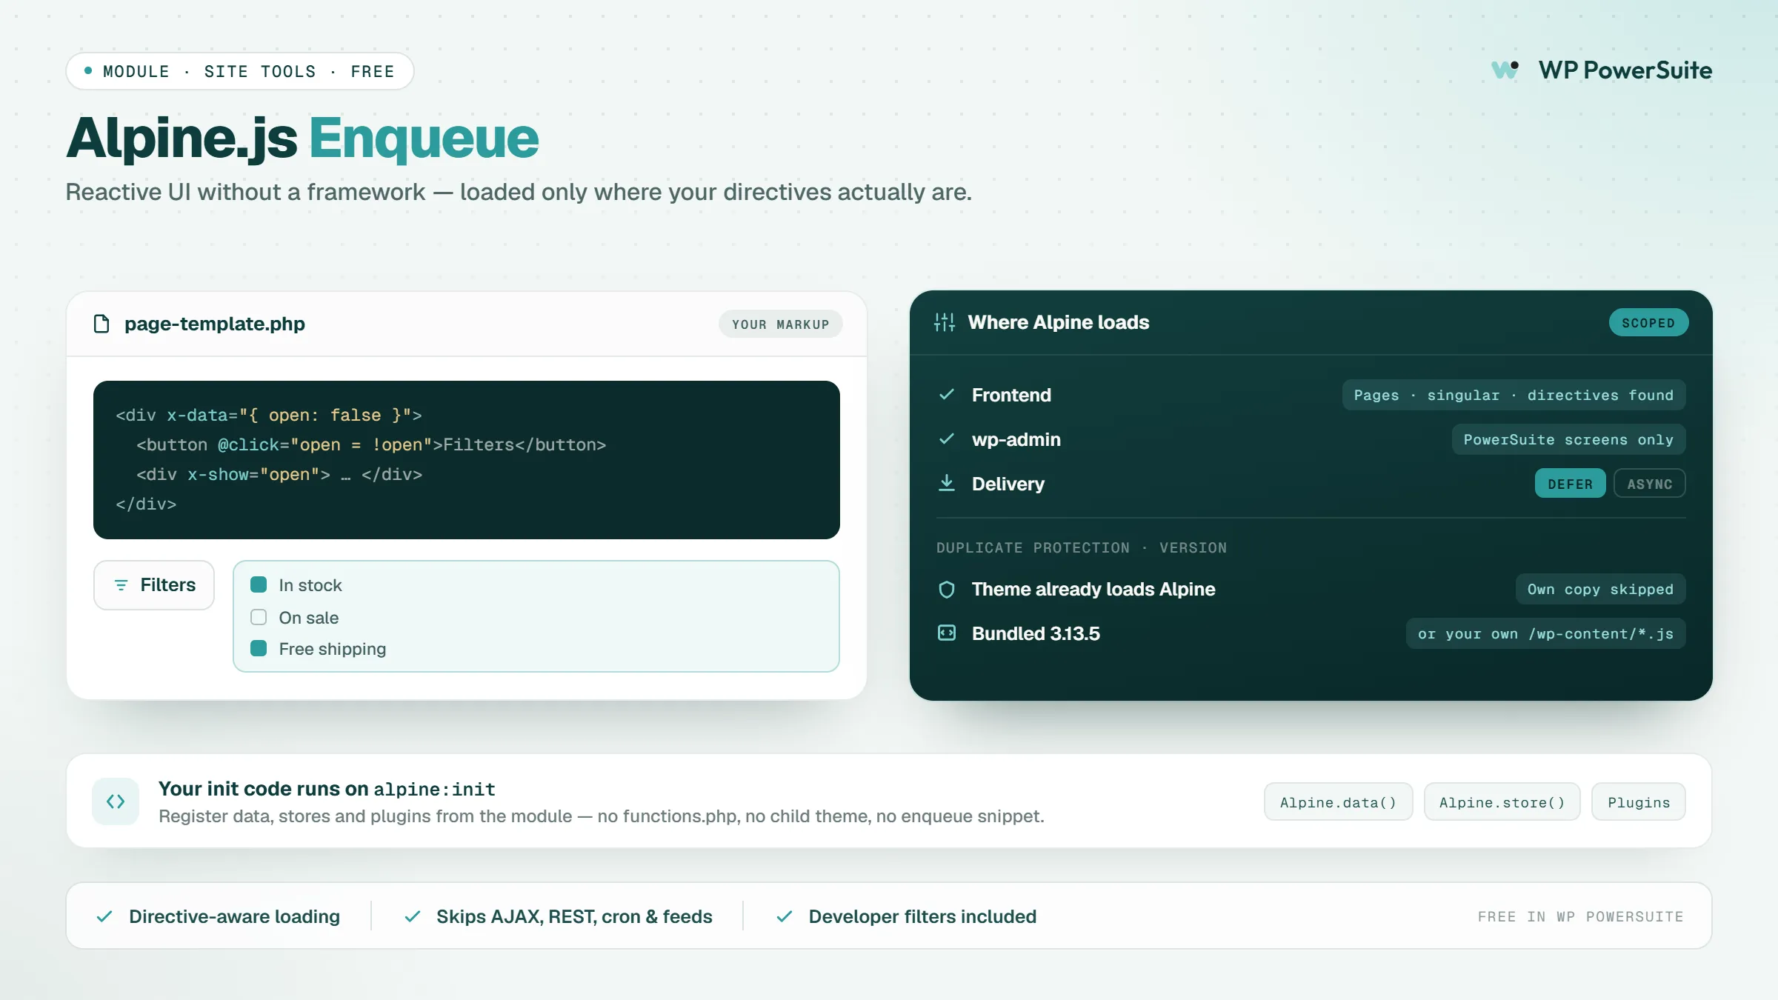Click the code box icon beside Bundled 3.13.5

tap(946, 633)
